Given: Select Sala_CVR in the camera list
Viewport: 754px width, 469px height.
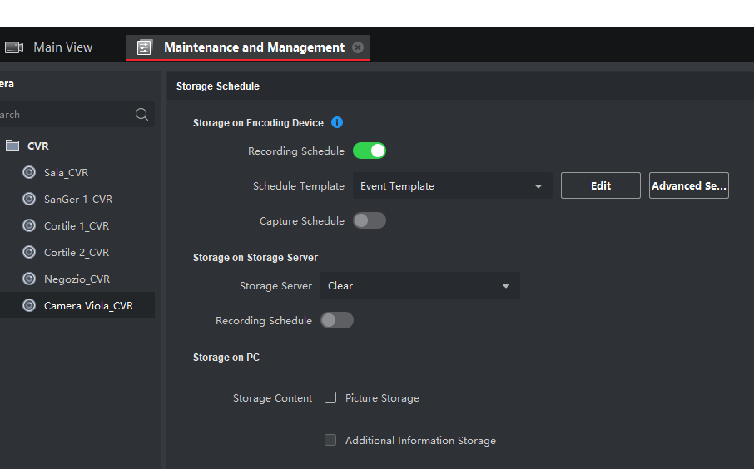Looking at the screenshot, I should (66, 172).
